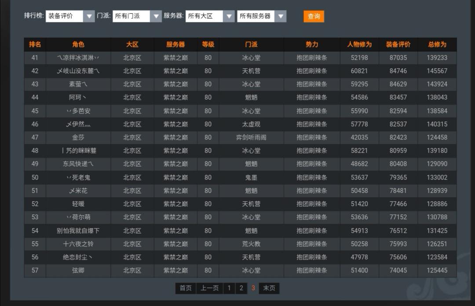Switch to page 2
This screenshot has height=306, width=475.
tap(241, 288)
